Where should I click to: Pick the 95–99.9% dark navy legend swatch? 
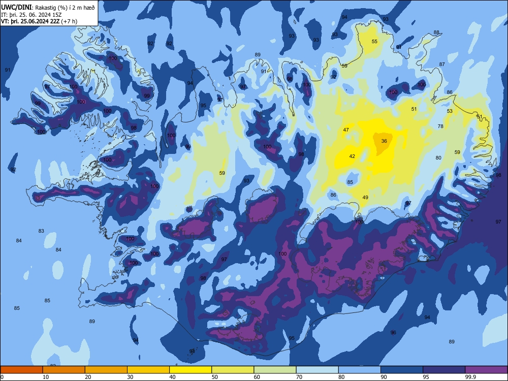tap(444, 370)
